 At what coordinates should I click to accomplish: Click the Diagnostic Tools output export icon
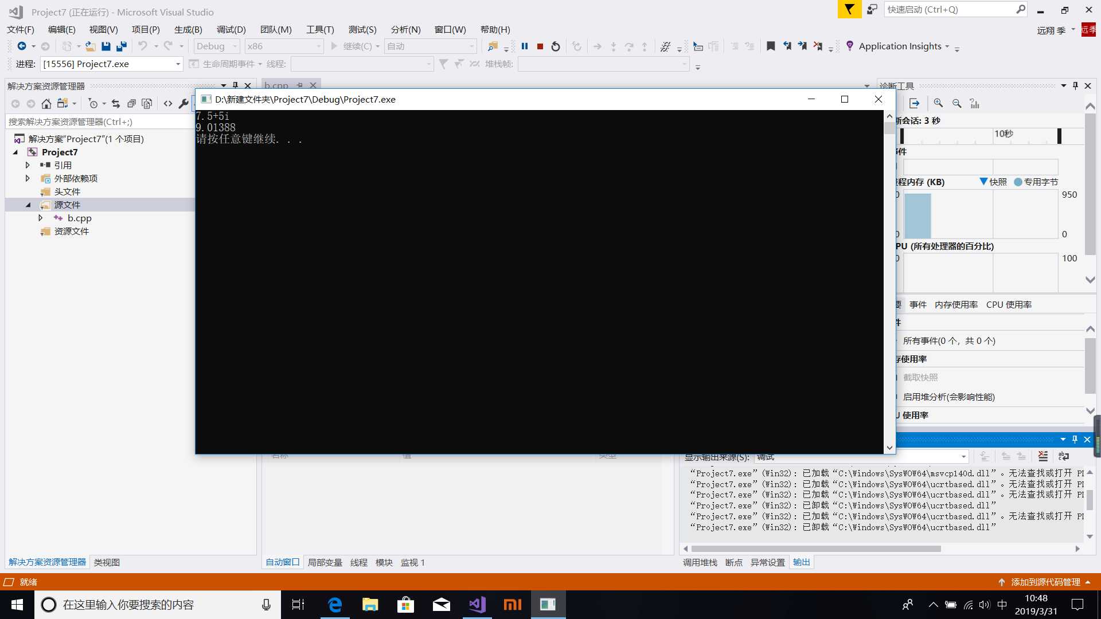point(915,103)
